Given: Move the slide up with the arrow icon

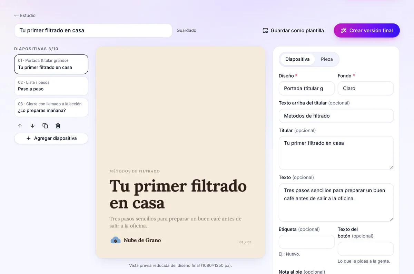Looking at the screenshot, I should tap(20, 126).
